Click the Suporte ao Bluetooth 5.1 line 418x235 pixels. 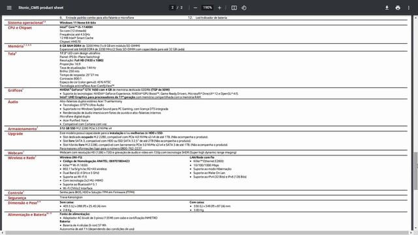pyautogui.click(x=80, y=184)
